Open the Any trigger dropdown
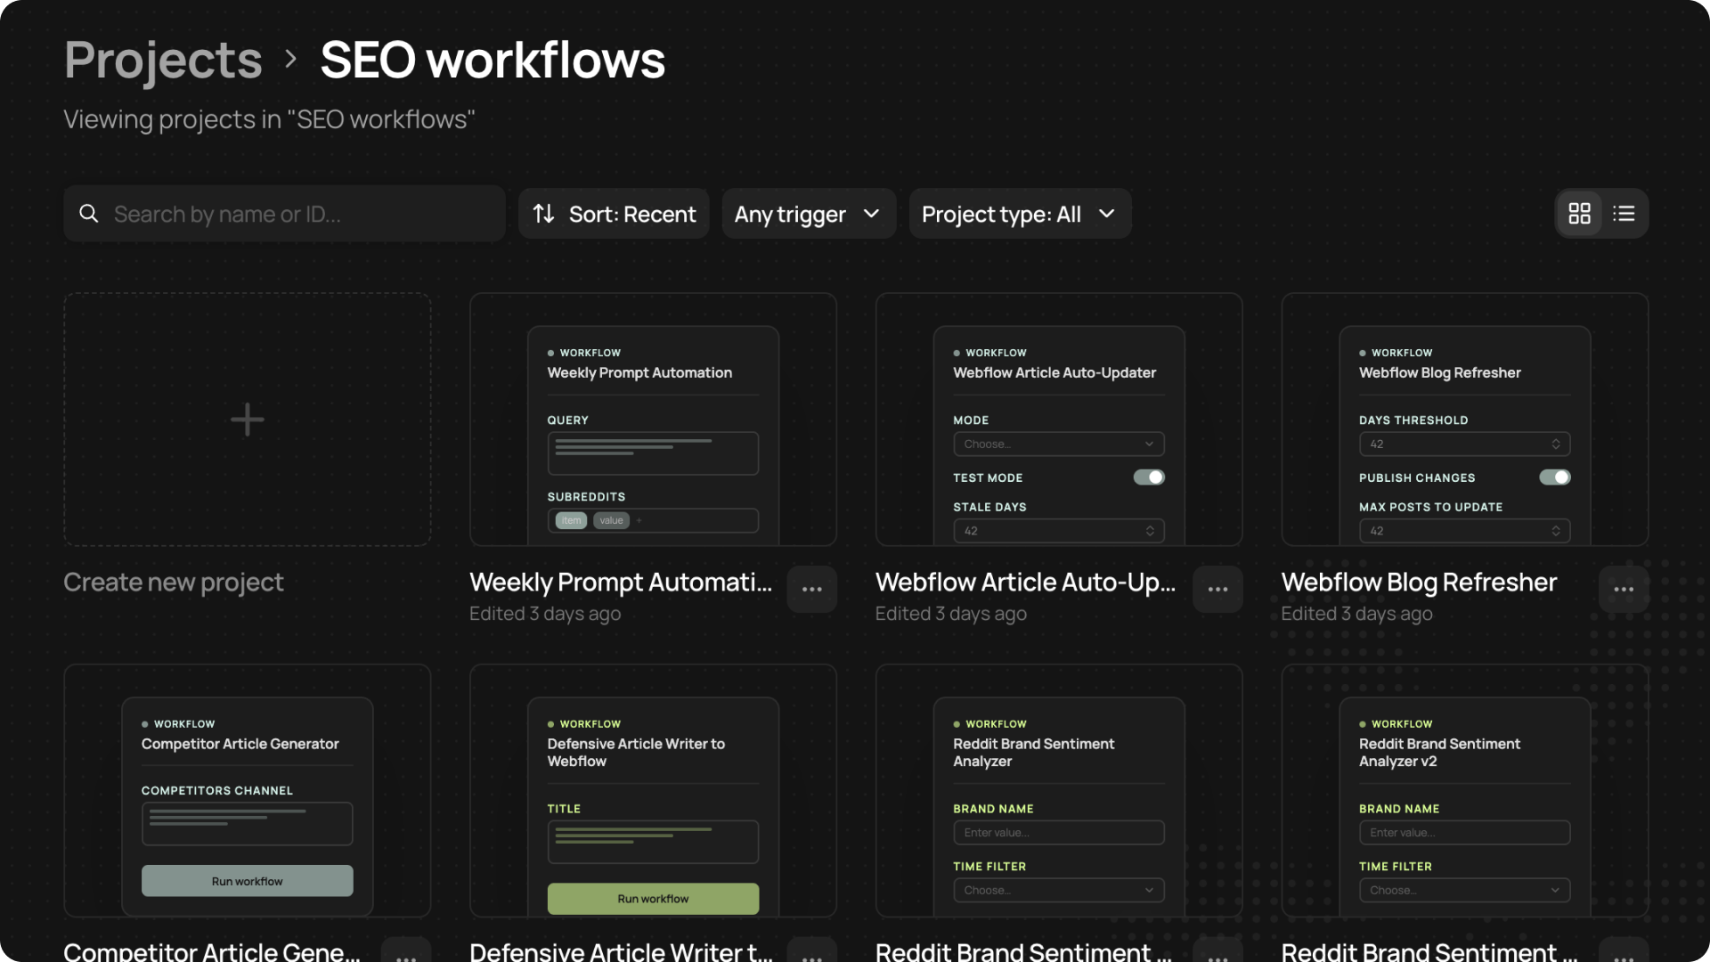Screen dimensions: 1710x962 pos(808,214)
